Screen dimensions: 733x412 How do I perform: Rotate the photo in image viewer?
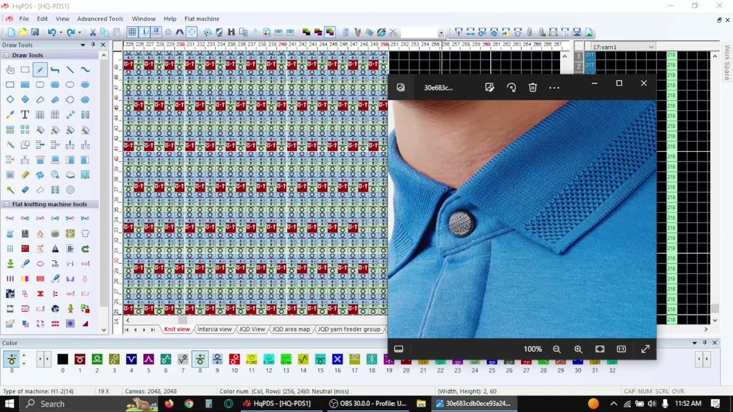(511, 88)
